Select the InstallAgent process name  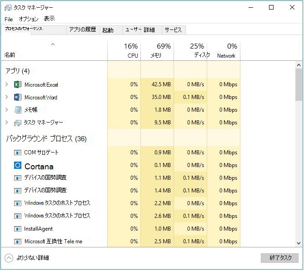point(38,229)
